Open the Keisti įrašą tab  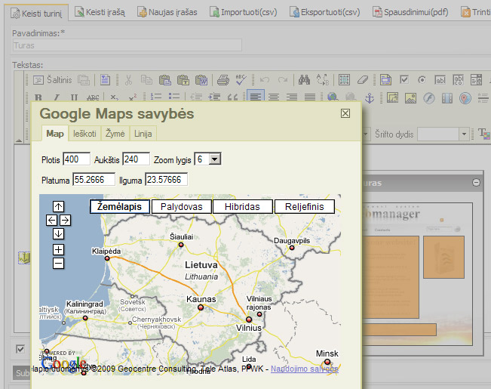(100, 12)
